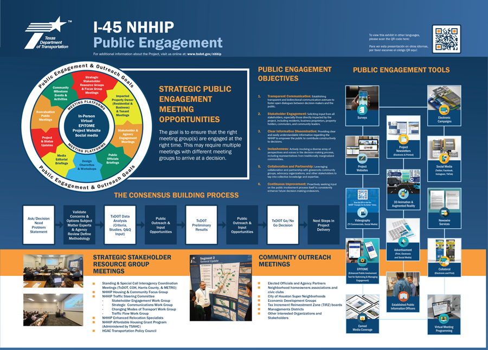Click the Videography camera icon
488x350 pixels.
(362, 213)
